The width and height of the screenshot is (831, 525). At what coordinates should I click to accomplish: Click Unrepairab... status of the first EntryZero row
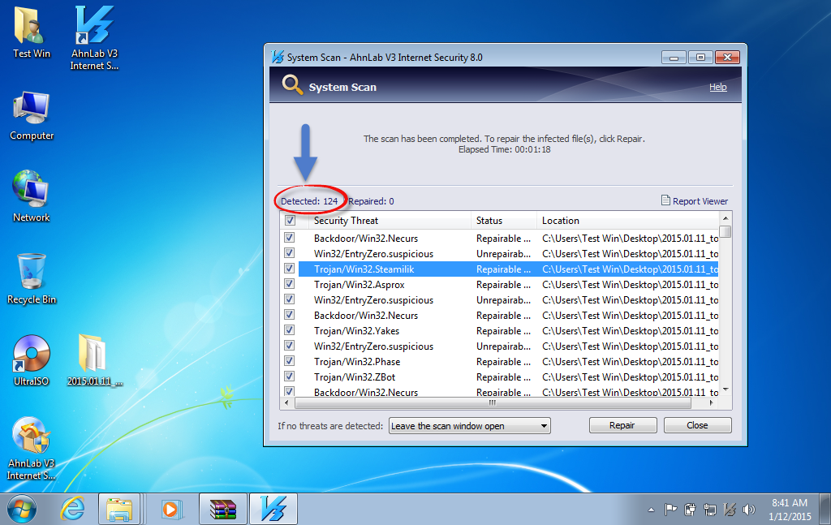[x=503, y=254]
